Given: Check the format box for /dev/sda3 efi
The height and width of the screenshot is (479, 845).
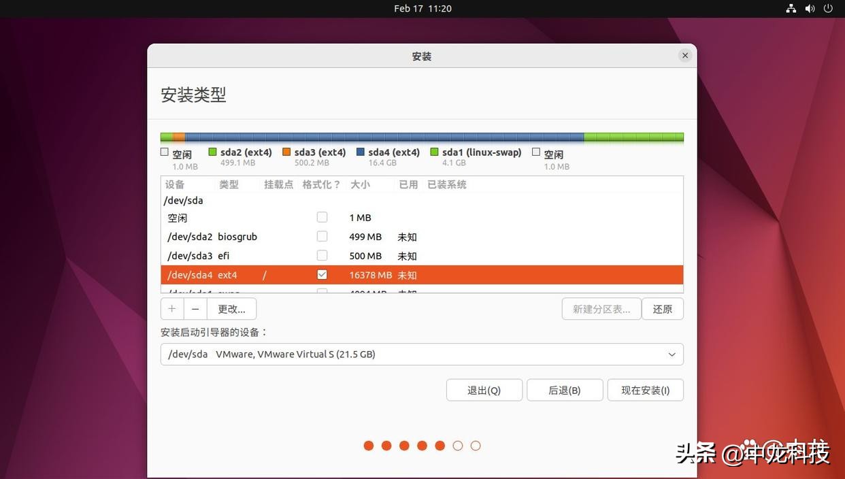Looking at the screenshot, I should pos(322,255).
